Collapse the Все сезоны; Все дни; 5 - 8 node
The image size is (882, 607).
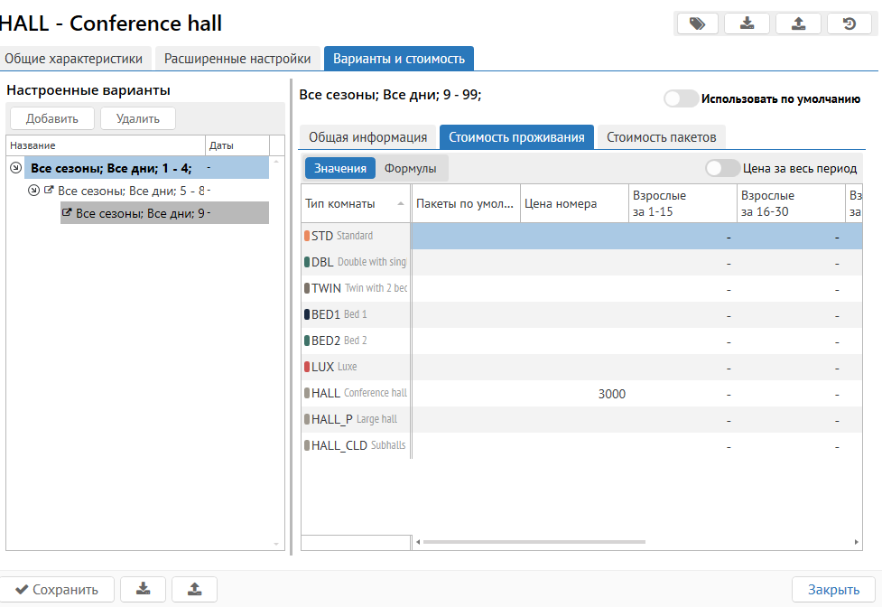[x=34, y=191]
